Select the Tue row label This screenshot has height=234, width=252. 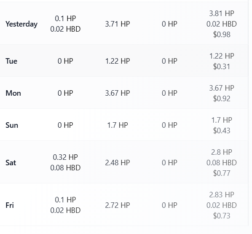coord(11,61)
